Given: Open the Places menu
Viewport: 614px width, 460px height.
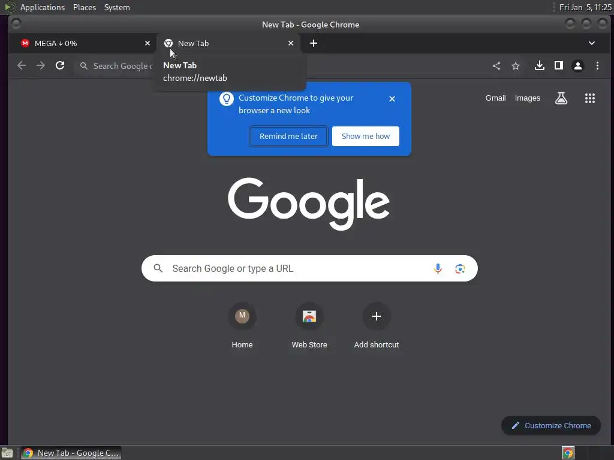Looking at the screenshot, I should click(85, 7).
